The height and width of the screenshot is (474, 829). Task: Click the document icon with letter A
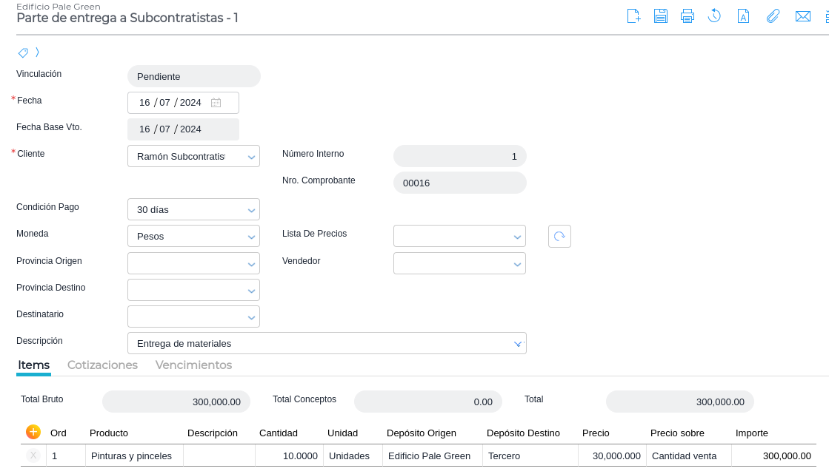743,16
